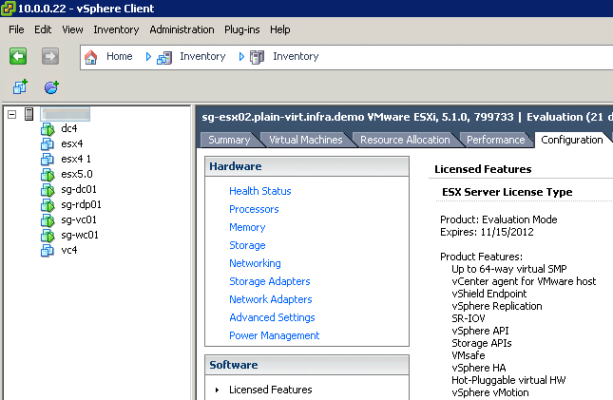
Task: Open dropdown arrow before second Inventory breadcrumb
Action: click(x=241, y=57)
